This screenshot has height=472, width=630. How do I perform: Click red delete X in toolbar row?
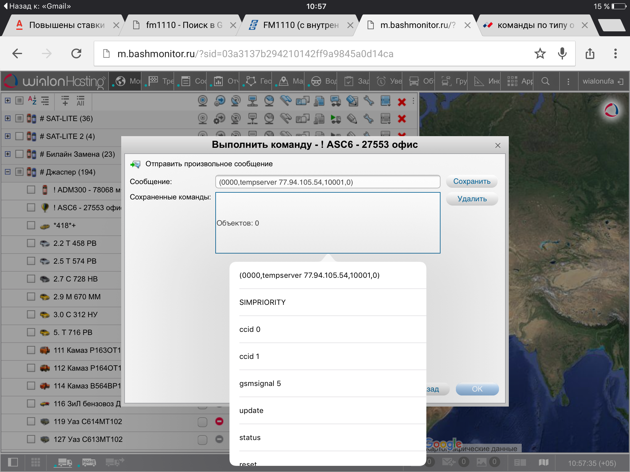[x=402, y=102]
